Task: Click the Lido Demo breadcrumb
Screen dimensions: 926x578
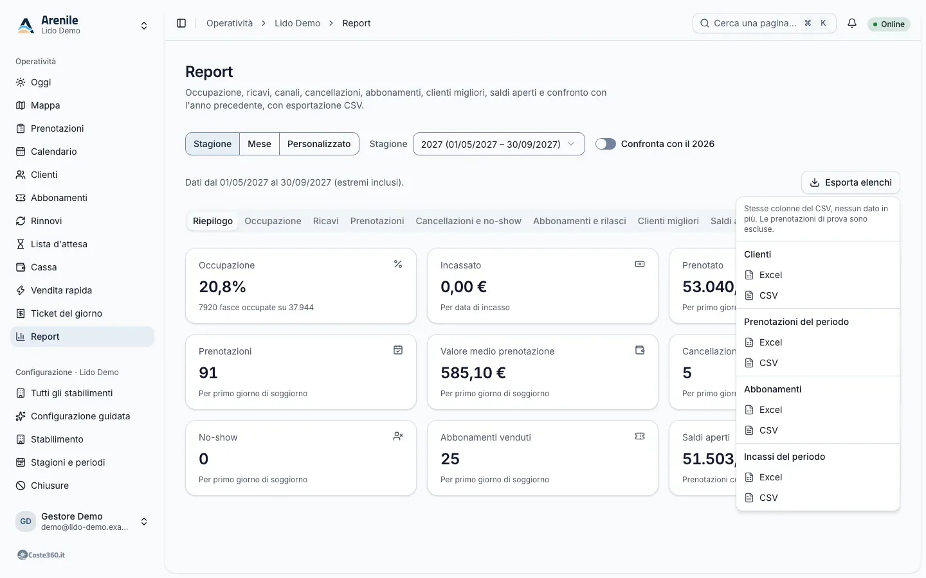Action: pyautogui.click(x=297, y=23)
